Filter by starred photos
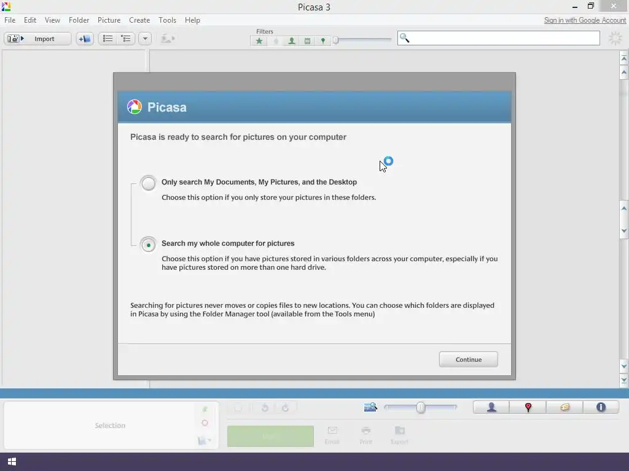 pos(259,41)
